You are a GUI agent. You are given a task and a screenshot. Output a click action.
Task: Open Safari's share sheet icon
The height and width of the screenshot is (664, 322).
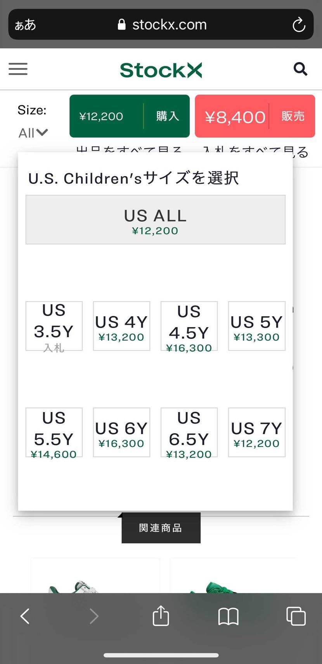(x=161, y=616)
